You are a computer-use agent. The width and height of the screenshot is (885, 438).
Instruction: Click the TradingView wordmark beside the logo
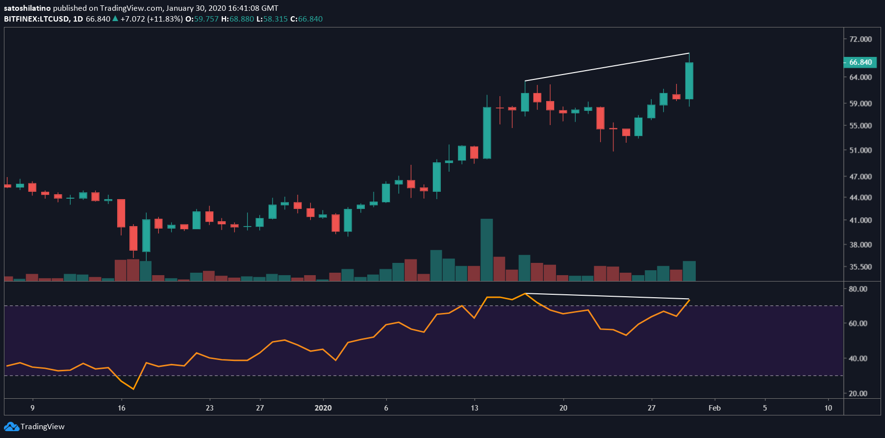pos(43,427)
